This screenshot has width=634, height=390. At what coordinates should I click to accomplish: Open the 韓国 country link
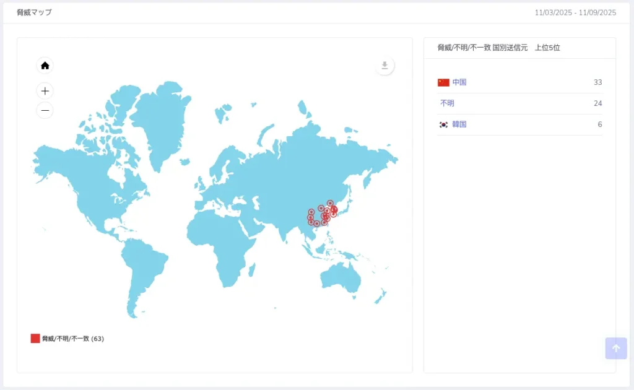(x=459, y=124)
